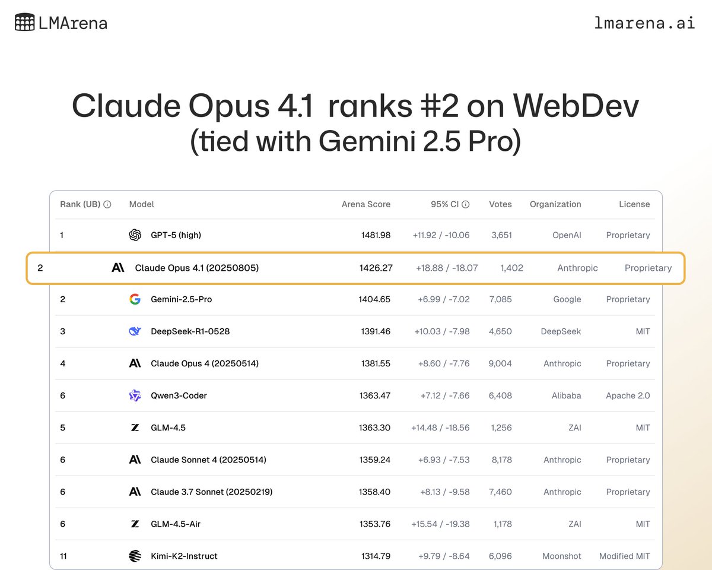Image resolution: width=712 pixels, height=570 pixels.
Task: Click the Apache 2.0 license cell
Action: [x=628, y=395]
